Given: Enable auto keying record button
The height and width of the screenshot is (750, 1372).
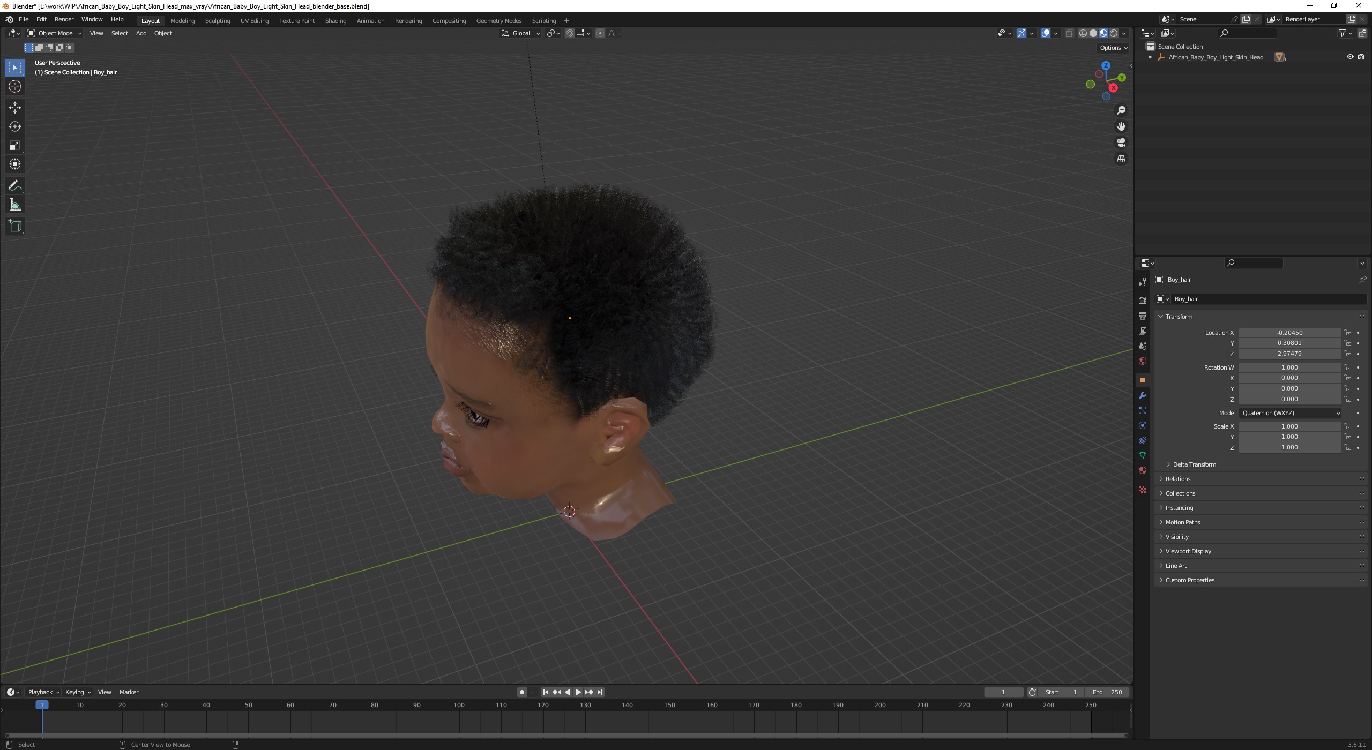Looking at the screenshot, I should 521,692.
